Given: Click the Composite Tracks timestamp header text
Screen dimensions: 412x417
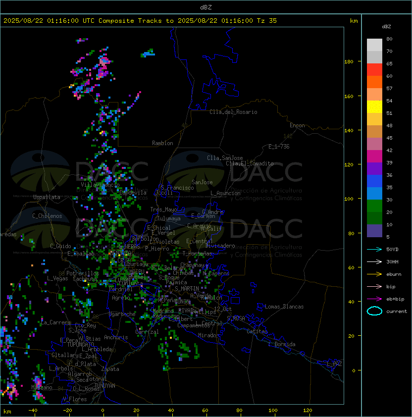Looking at the screenshot, I should [140, 21].
